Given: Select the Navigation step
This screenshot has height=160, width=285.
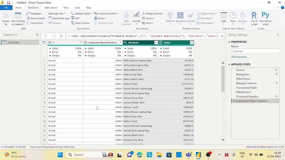Looking at the screenshot, I should click(242, 74).
